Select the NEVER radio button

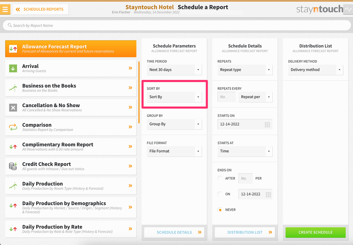[x=220, y=210]
